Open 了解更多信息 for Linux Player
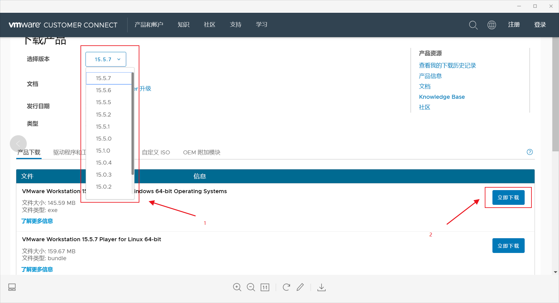The width and height of the screenshot is (559, 303). [37, 269]
